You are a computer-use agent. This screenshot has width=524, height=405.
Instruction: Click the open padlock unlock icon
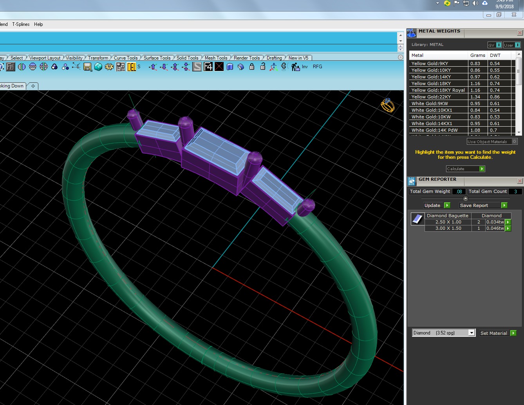(x=263, y=67)
